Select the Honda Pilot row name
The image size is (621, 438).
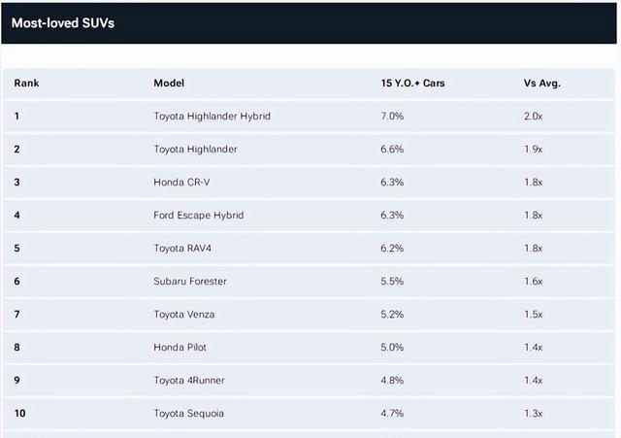click(180, 348)
